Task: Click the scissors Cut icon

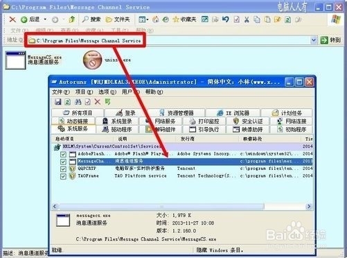Action: pos(247,19)
